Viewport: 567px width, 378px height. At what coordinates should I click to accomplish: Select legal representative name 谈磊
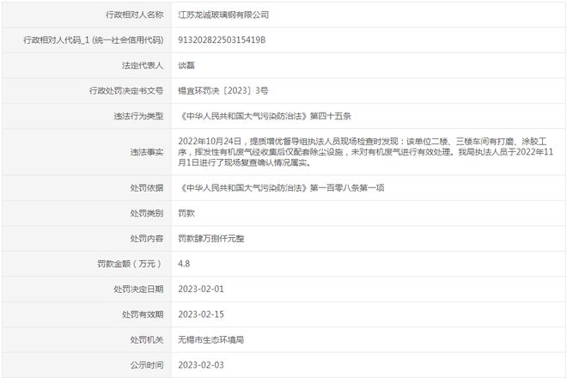pos(186,65)
